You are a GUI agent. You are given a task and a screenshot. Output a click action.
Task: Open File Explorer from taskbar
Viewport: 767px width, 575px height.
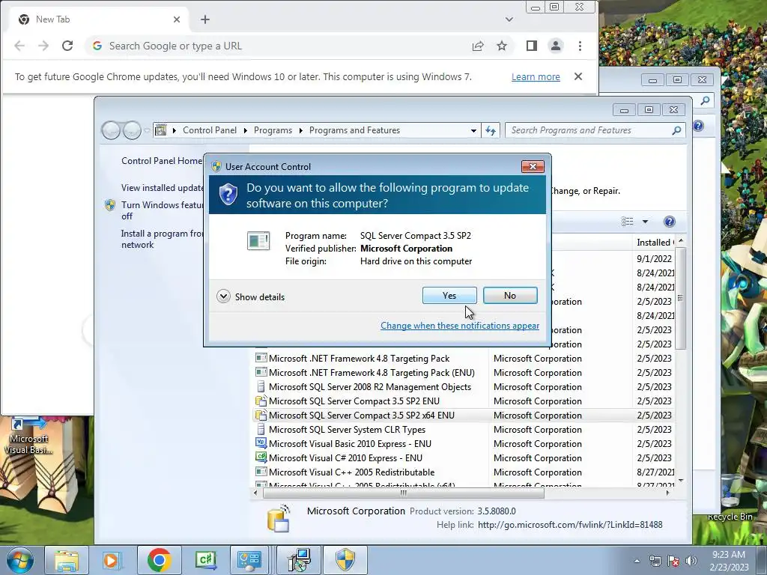click(x=67, y=560)
